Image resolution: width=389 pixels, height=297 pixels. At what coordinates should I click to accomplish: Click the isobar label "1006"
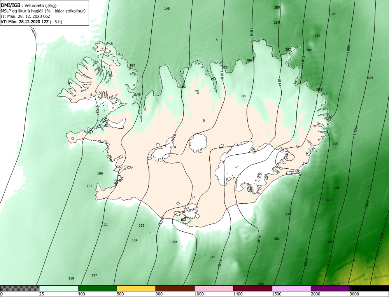(x=356, y=131)
